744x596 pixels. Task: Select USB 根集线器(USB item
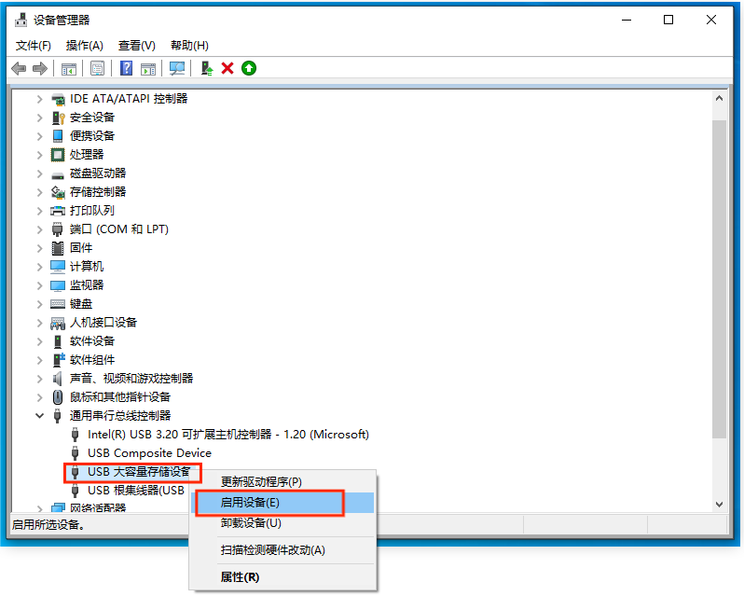click(136, 491)
